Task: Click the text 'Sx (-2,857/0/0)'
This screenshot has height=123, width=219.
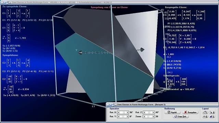Action: point(11,46)
